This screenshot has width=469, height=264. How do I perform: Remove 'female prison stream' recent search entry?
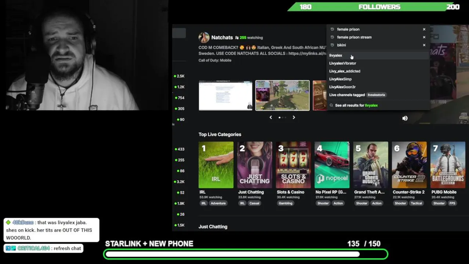pyautogui.click(x=424, y=37)
